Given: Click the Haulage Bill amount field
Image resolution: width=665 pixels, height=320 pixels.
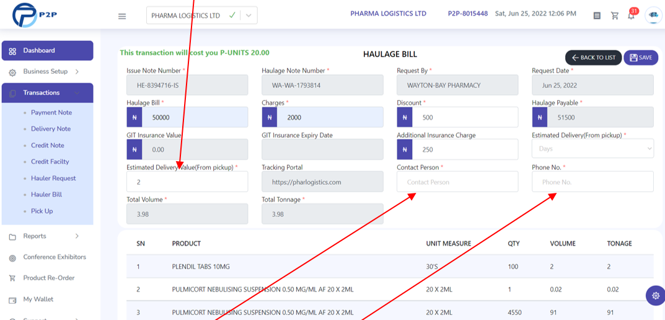Looking at the screenshot, I should click(195, 117).
